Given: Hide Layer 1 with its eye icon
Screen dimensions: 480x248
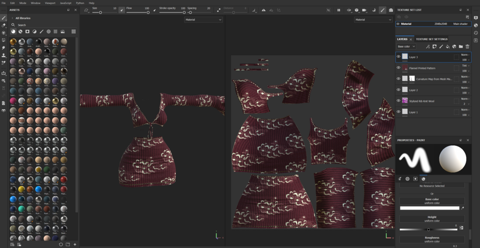Looking at the screenshot, I should pyautogui.click(x=398, y=112).
